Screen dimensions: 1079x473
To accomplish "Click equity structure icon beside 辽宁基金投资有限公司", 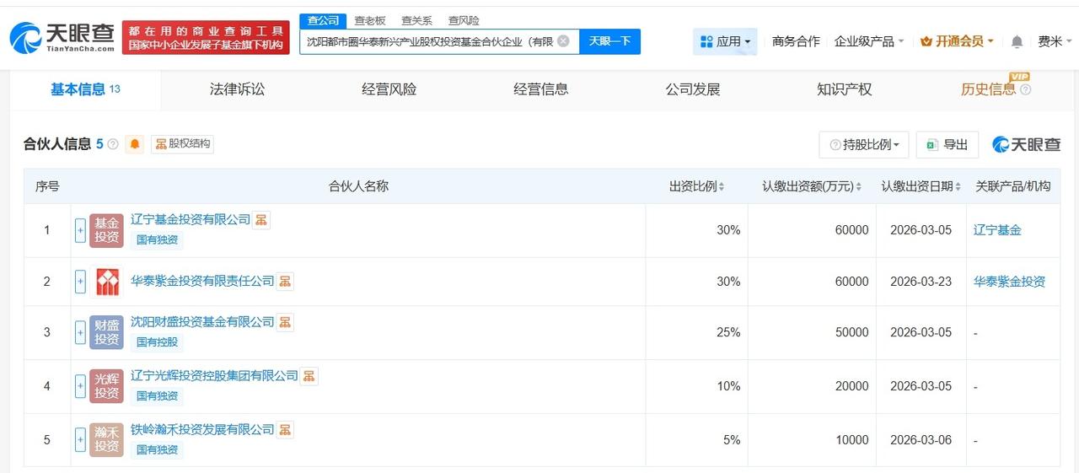I will [x=261, y=220].
